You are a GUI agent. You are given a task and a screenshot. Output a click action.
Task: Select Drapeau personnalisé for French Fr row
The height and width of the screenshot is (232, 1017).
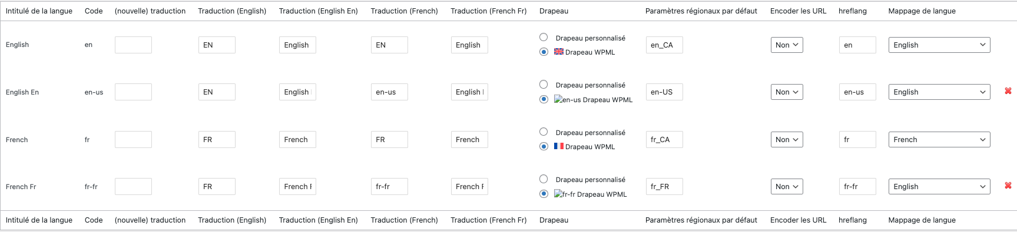[544, 179]
